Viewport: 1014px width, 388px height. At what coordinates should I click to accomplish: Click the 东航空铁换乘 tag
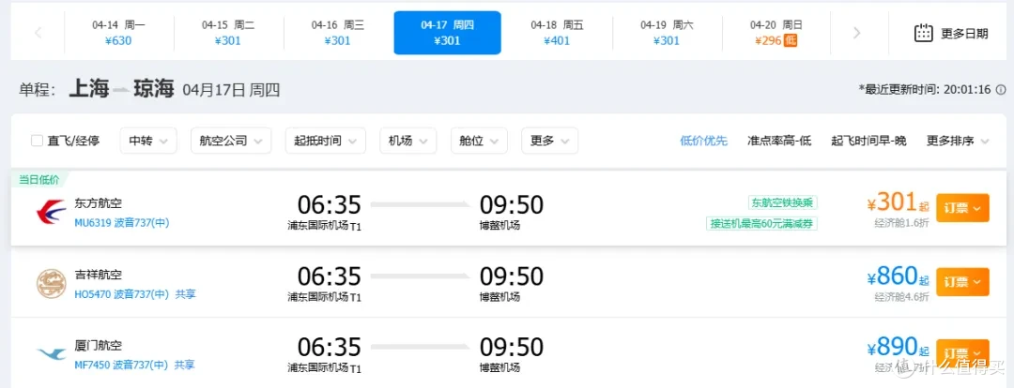point(782,202)
